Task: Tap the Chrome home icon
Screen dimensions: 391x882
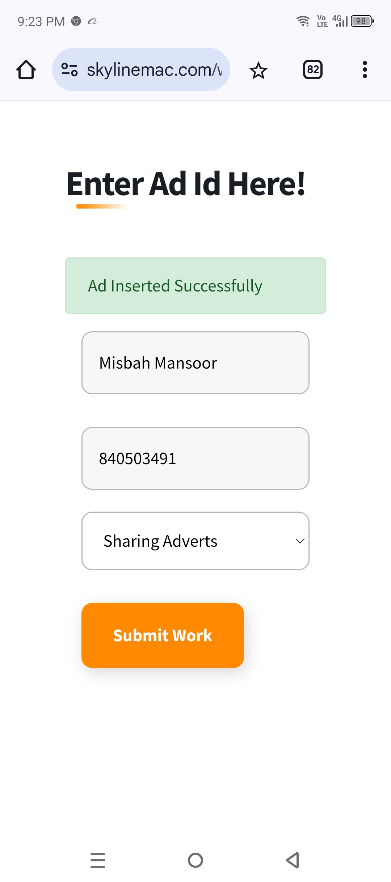Action: pyautogui.click(x=26, y=70)
